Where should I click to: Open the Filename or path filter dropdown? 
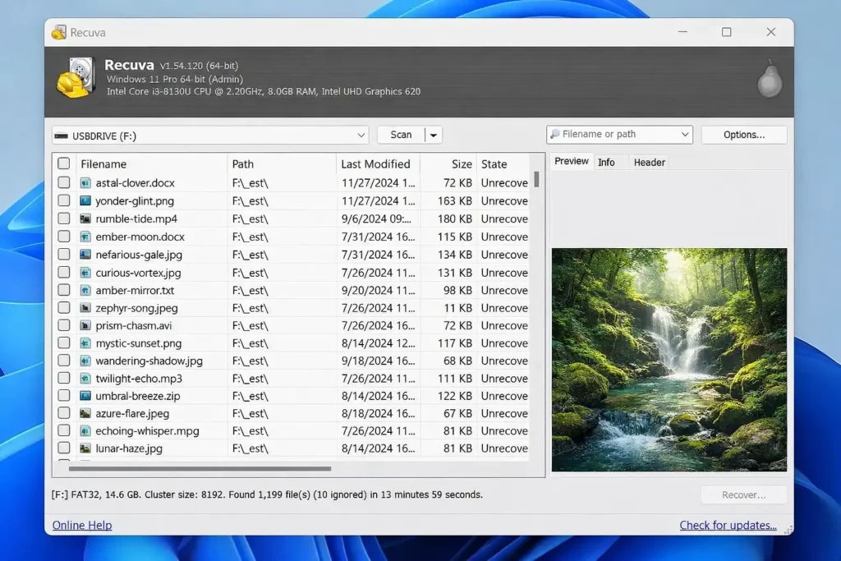pos(619,135)
